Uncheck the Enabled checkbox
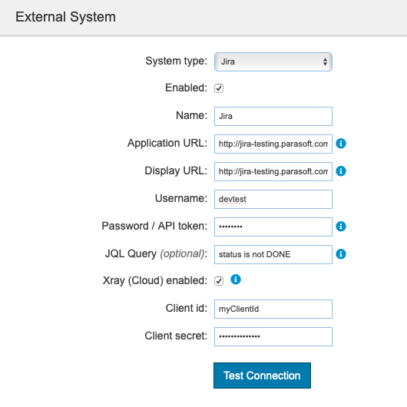407x407 pixels. coord(219,88)
